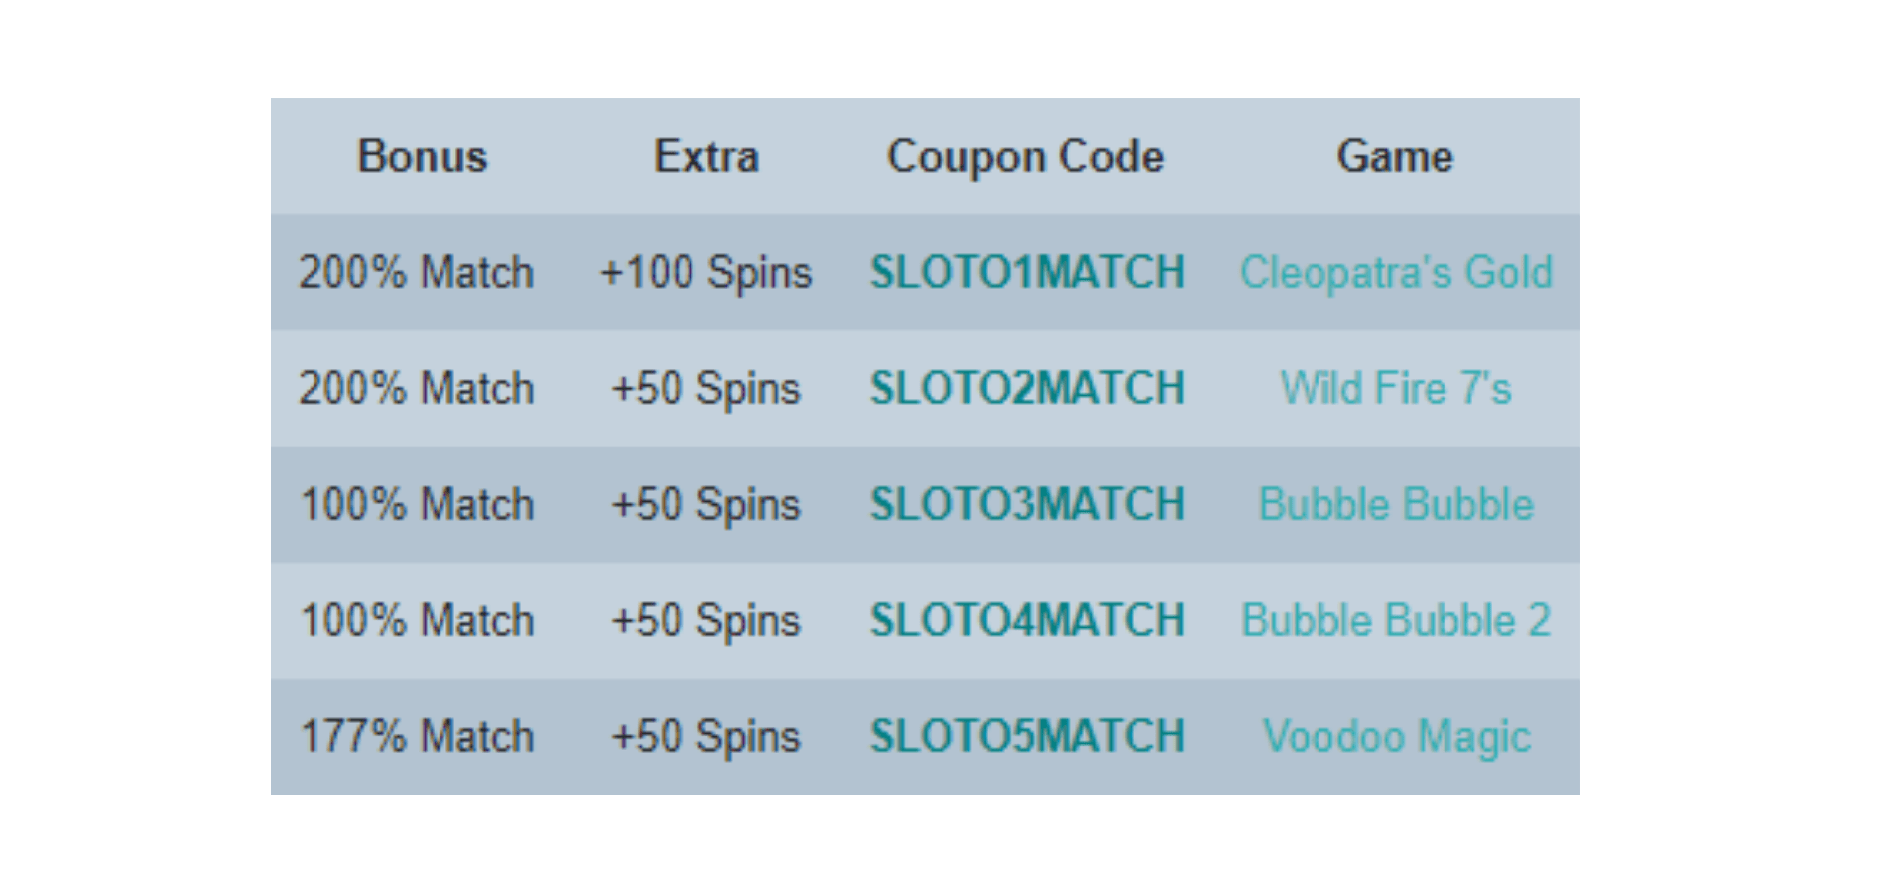Click the Bonus column header

423,156
